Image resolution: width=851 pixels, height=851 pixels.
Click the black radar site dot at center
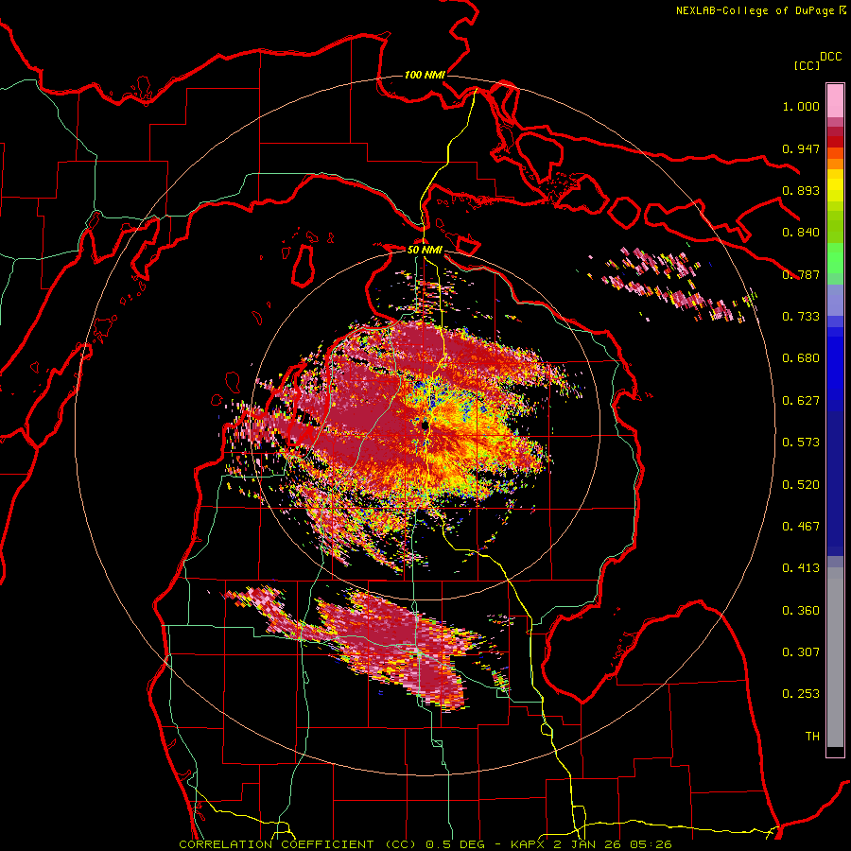(425, 425)
